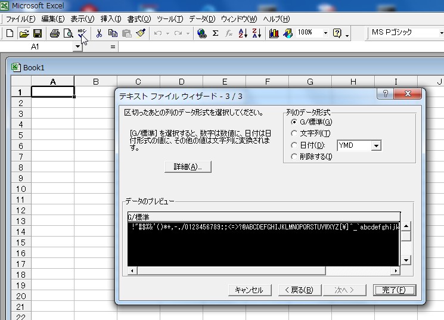Click the Redo arrow icon
Image resolution: width=444 pixels, height=320 pixels.
(x=178, y=33)
